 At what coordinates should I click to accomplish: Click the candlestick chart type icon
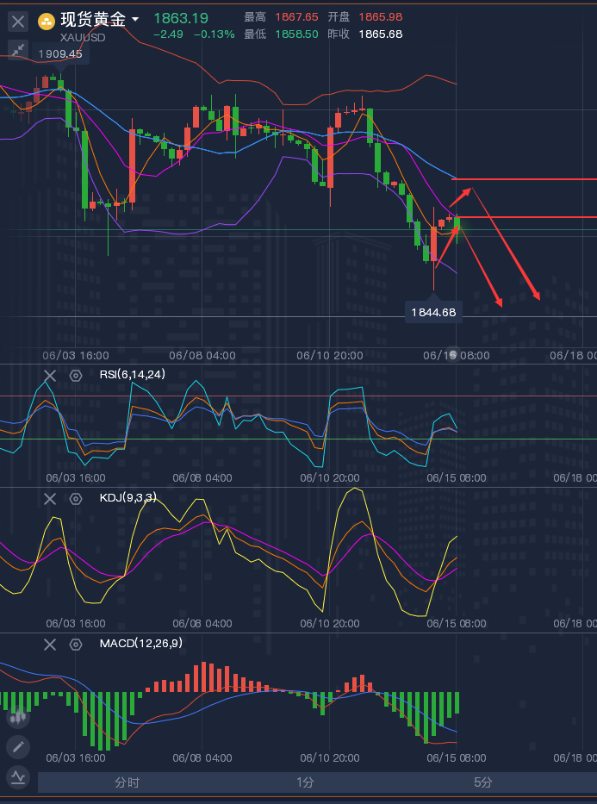[x=18, y=715]
